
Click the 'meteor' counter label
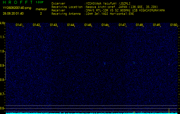pyautogui.click(x=41, y=9)
